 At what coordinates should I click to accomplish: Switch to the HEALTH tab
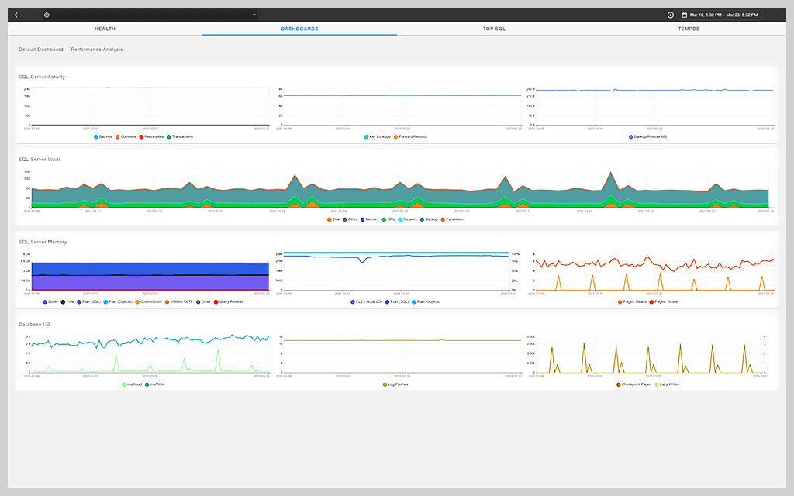(x=105, y=29)
